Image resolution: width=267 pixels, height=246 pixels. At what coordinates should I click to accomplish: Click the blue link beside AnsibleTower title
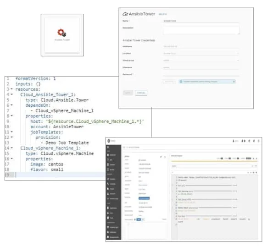[162, 14]
